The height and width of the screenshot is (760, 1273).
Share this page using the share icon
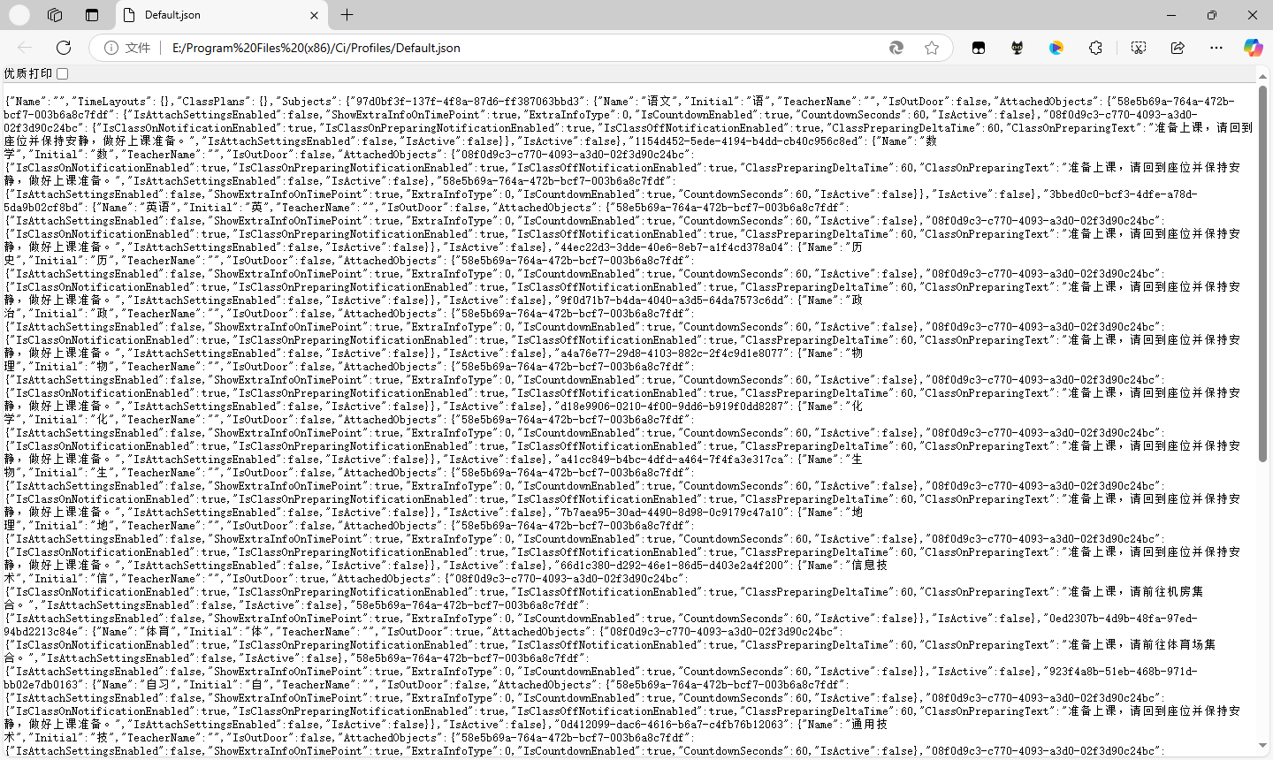tap(1178, 48)
